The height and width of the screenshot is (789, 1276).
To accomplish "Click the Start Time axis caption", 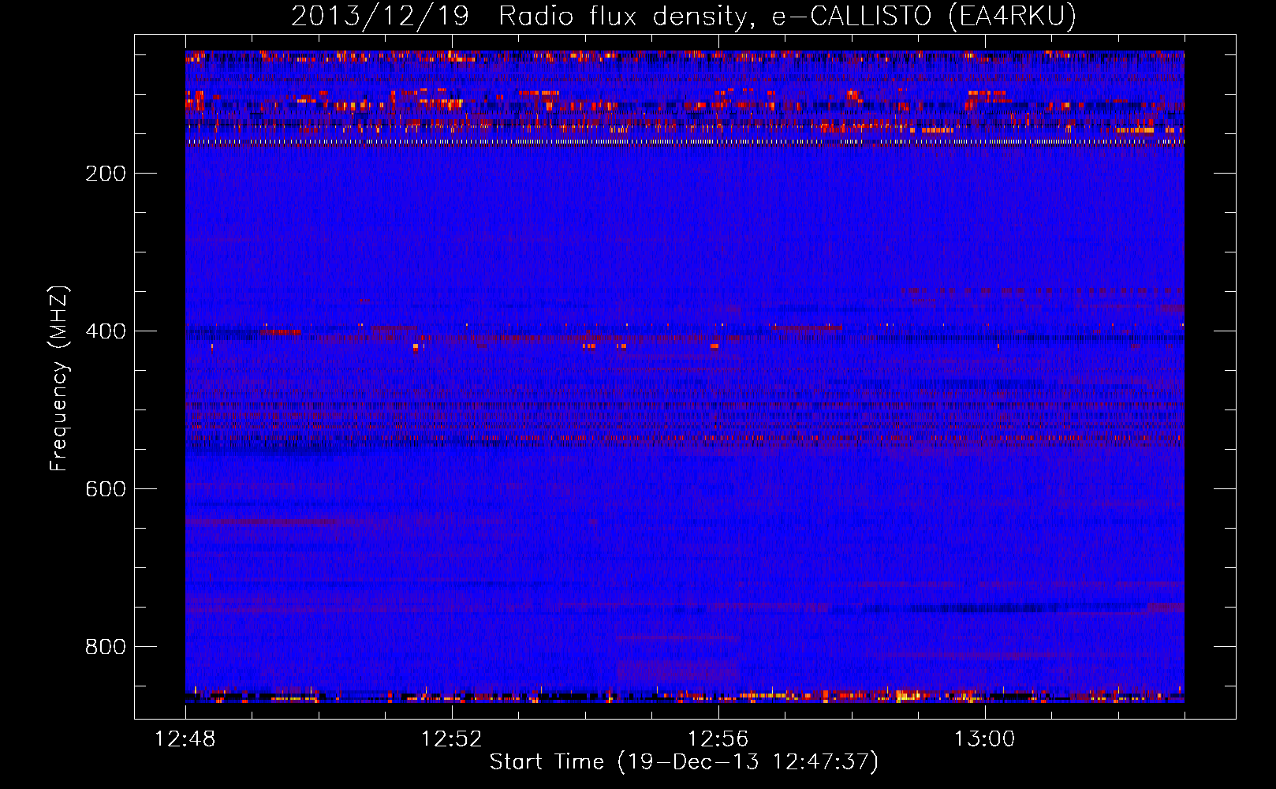I will coord(684,762).
